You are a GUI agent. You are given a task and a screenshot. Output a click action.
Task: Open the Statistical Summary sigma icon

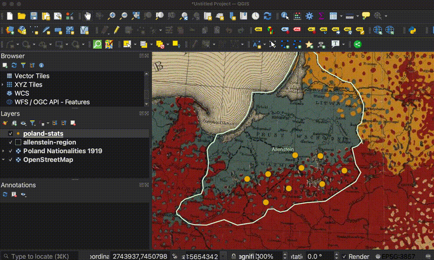321,16
